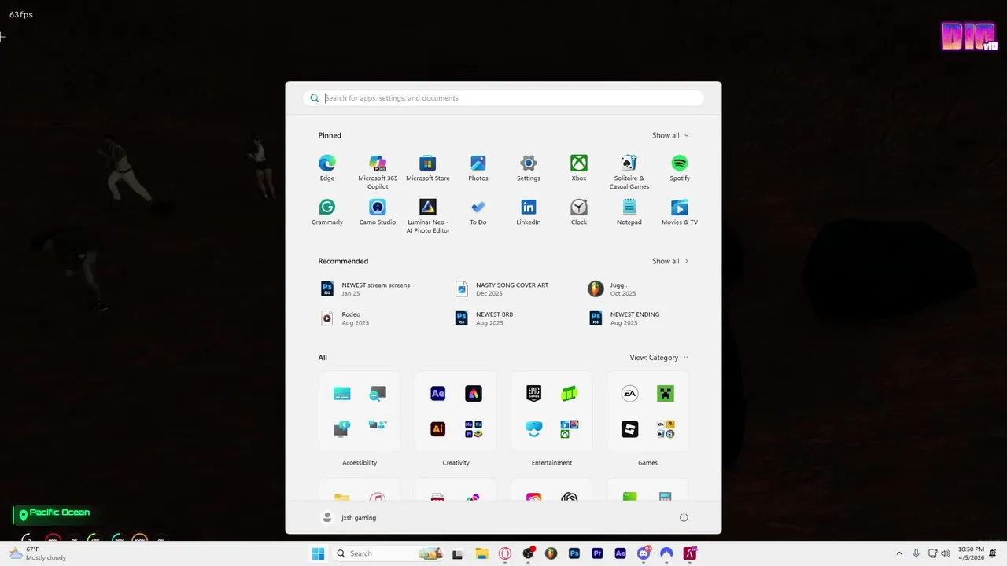Click the Start menu search field
This screenshot has width=1007, height=566.
point(503,98)
